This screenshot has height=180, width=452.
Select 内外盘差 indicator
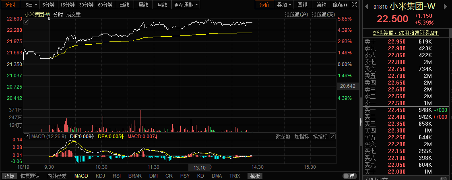[x=57, y=176]
